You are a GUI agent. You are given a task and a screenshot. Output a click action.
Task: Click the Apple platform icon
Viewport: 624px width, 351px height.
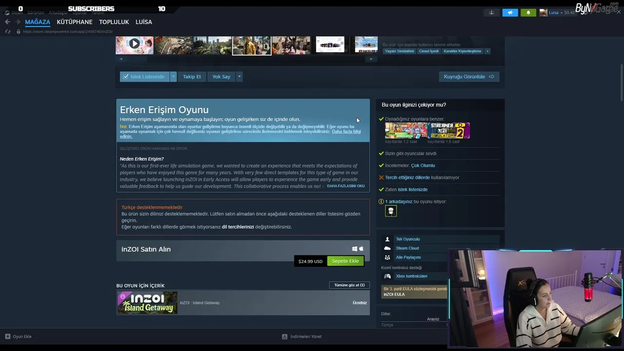(361, 249)
